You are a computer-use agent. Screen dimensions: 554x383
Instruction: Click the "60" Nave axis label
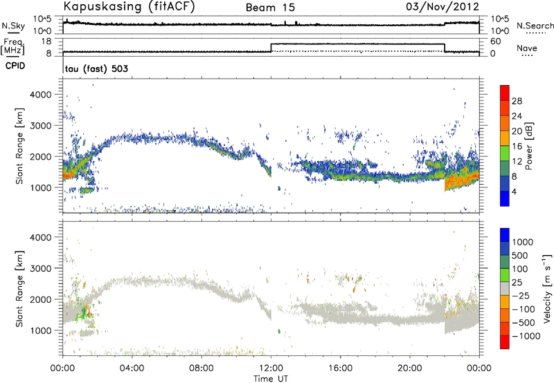click(x=496, y=41)
